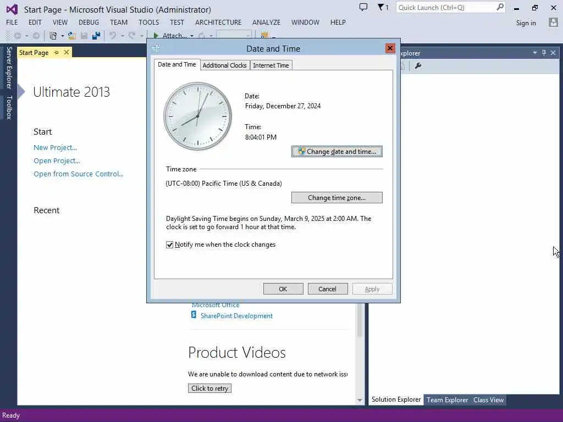The height and width of the screenshot is (422, 563).
Task: Open the New Project dropdown arrow
Action: click(x=63, y=36)
